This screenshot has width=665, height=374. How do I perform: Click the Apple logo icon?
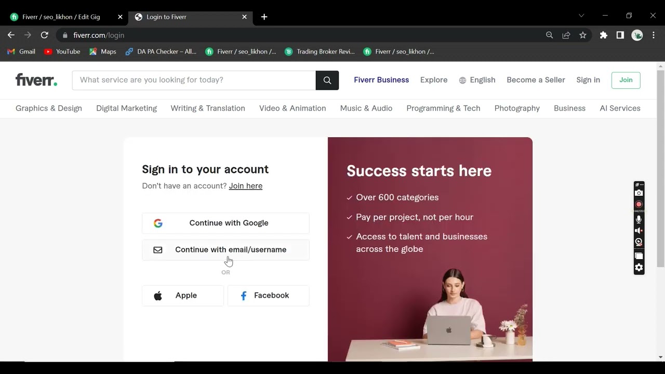click(158, 296)
